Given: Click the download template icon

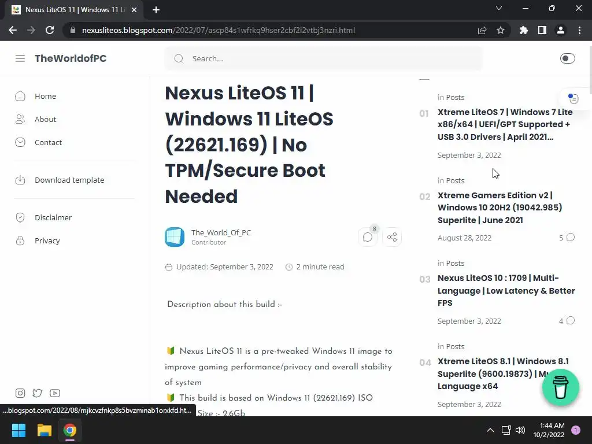Looking at the screenshot, I should (x=20, y=180).
